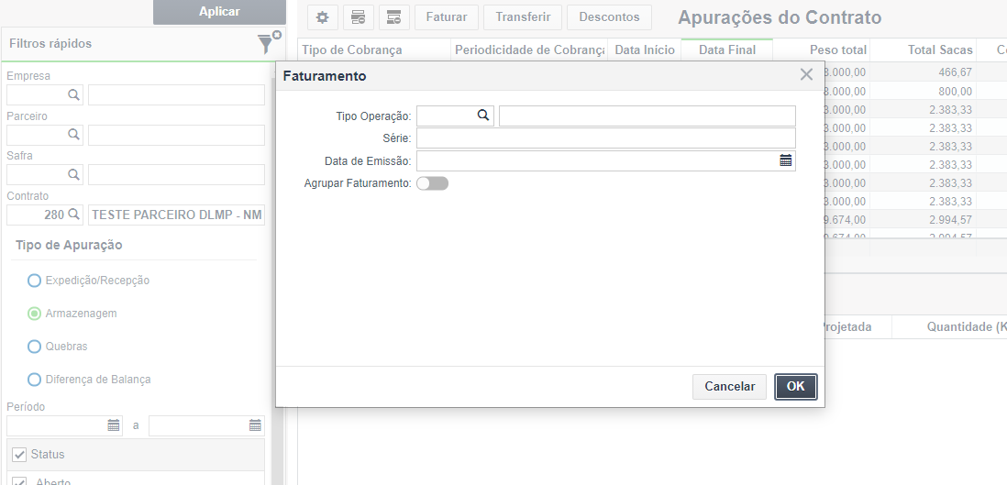The width and height of the screenshot is (1007, 485).
Task: Click the 2.994,57 Total Sacas cell
Action: point(924,220)
